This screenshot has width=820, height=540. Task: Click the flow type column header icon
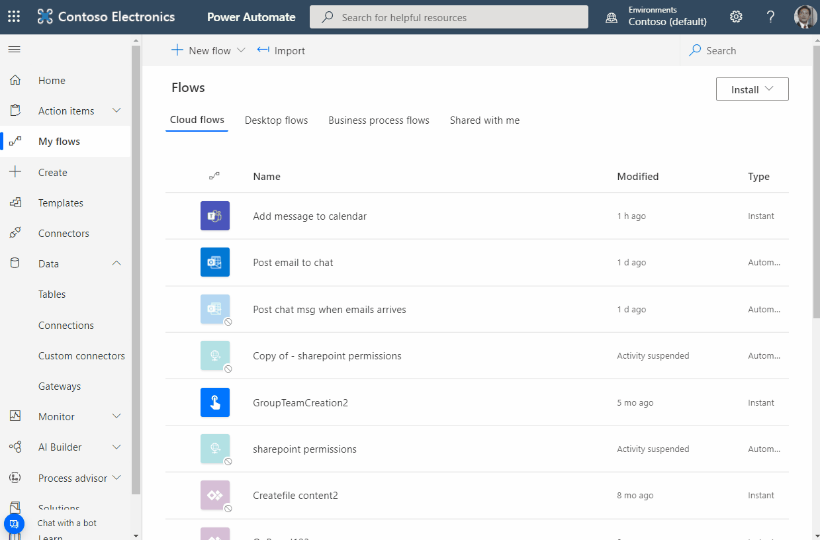tap(214, 176)
